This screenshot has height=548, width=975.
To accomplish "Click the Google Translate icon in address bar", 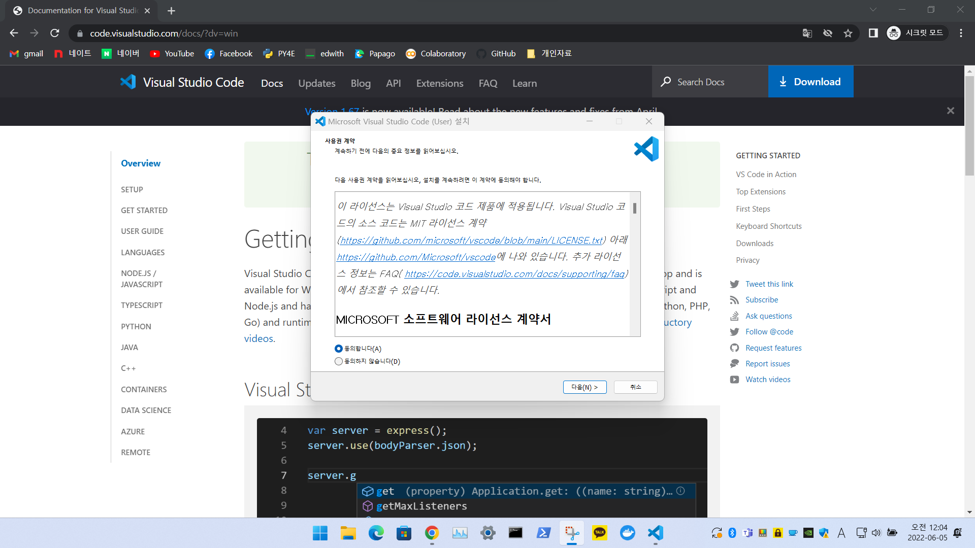I will (807, 33).
